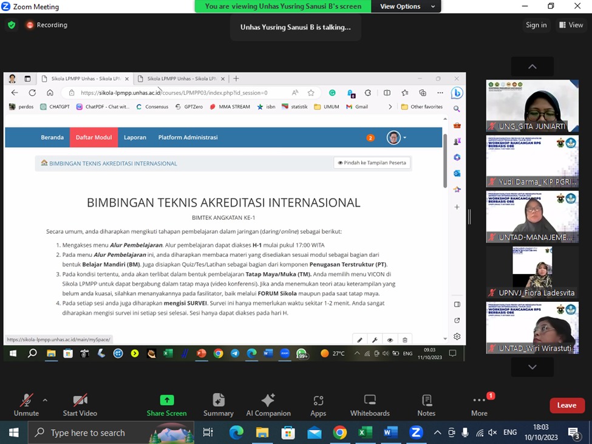This screenshot has height=444, width=592.
Task: Open AI Companion in Zoom toolbar
Action: (x=268, y=405)
